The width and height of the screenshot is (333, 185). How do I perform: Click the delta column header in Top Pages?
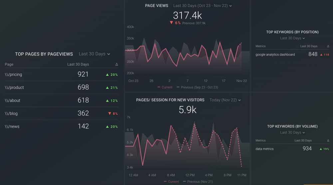point(117,64)
